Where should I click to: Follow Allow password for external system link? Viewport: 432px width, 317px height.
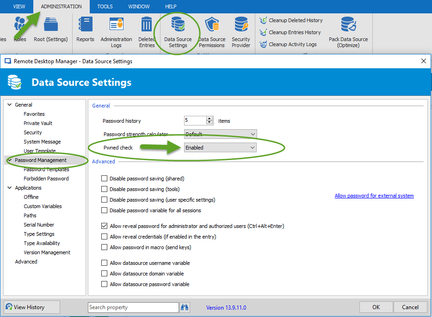point(374,196)
